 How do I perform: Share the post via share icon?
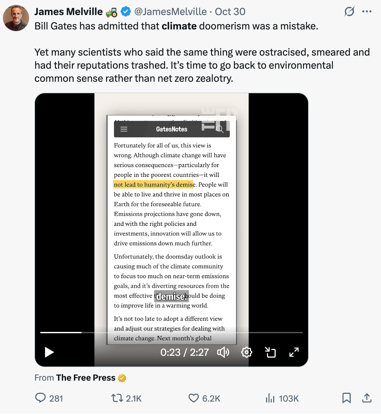[x=367, y=398]
